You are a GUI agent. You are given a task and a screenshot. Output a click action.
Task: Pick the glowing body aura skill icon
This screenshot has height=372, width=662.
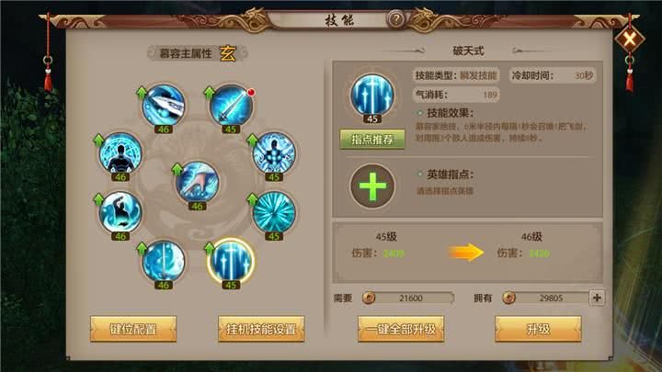[274, 153]
